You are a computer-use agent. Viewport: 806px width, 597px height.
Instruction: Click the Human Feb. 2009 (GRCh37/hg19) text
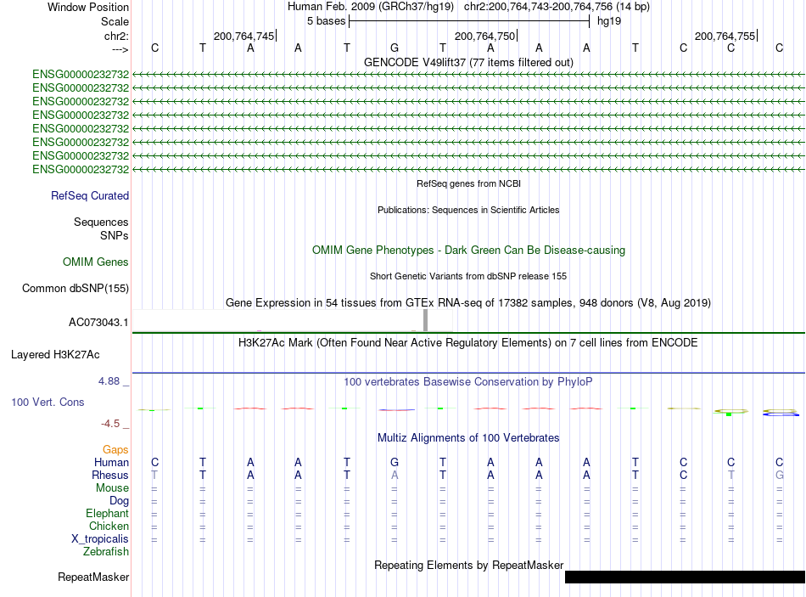pyautogui.click(x=370, y=7)
